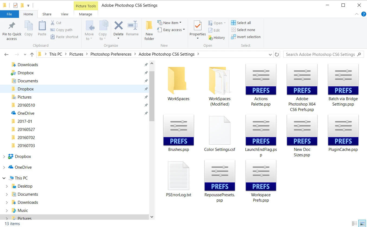Select the New Doc Sizes.psp file
This screenshot has width=367, height=227.
(302, 136)
